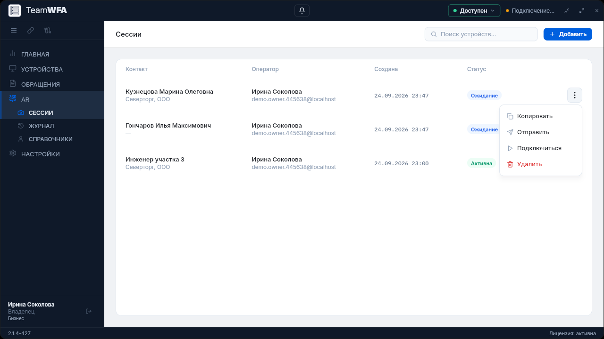Click the compress window arrows icon
Screen dimensions: 604x339
click(x=567, y=10)
